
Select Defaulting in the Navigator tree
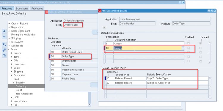[21, 86]
